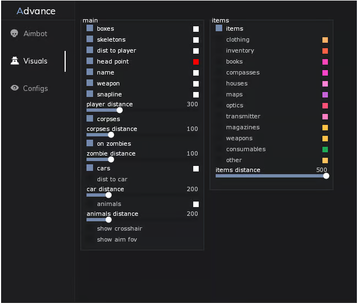Enable the clothing item filter checkbox
The image size is (358, 304).
[219, 39]
